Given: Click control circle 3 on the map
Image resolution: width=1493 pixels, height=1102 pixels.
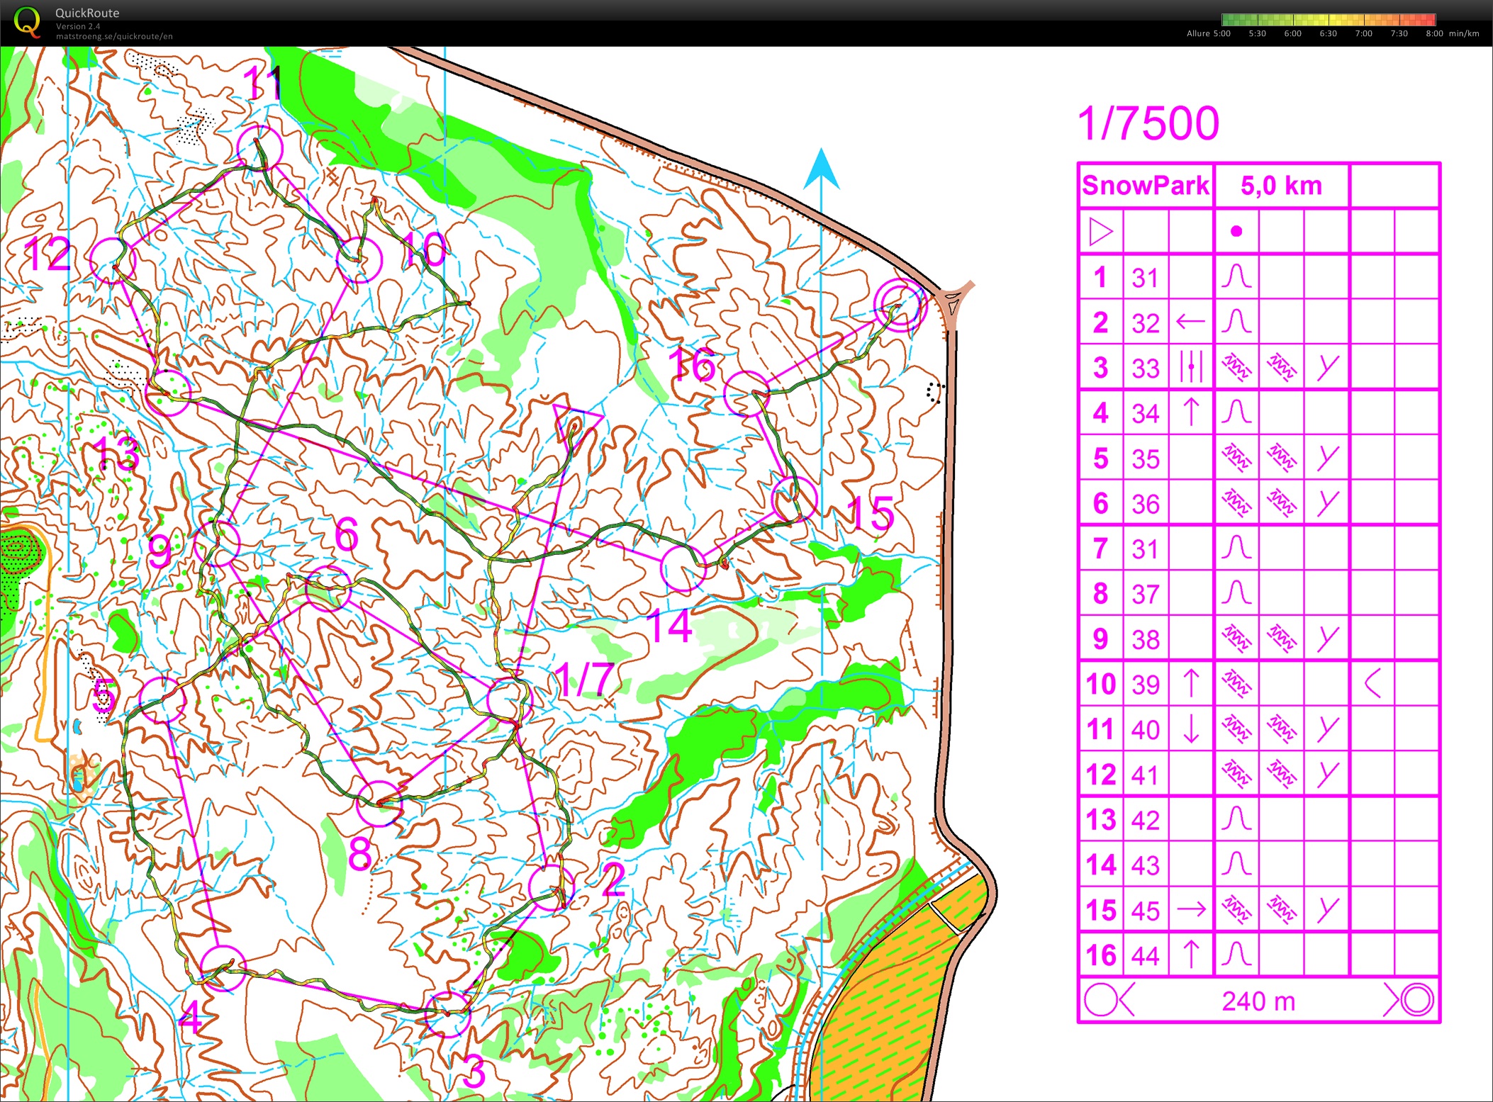Looking at the screenshot, I should click(447, 1014).
